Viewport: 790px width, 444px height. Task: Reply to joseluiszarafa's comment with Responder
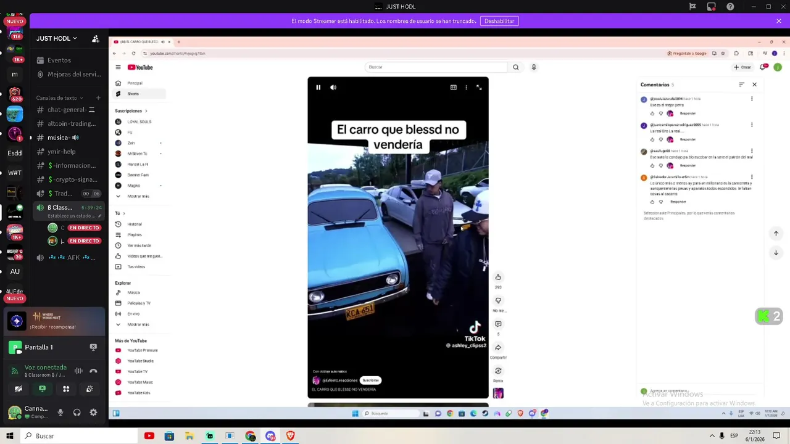[688, 113]
